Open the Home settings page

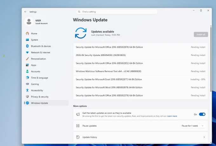point(46,33)
